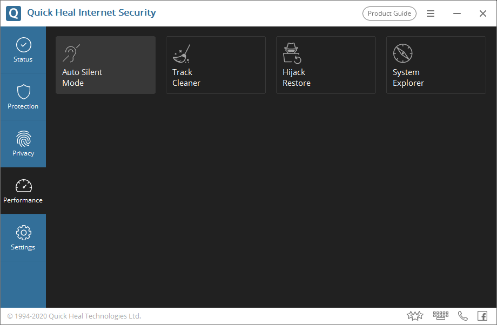Switch to the Status tab
497x325 pixels.
pyautogui.click(x=23, y=50)
